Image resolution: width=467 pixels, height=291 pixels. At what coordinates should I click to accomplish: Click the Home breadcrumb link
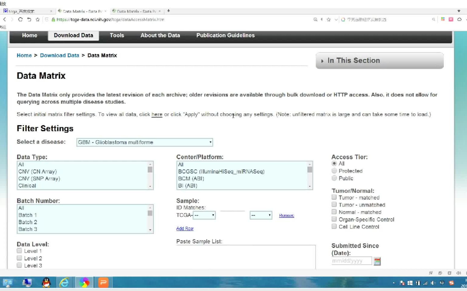click(24, 55)
